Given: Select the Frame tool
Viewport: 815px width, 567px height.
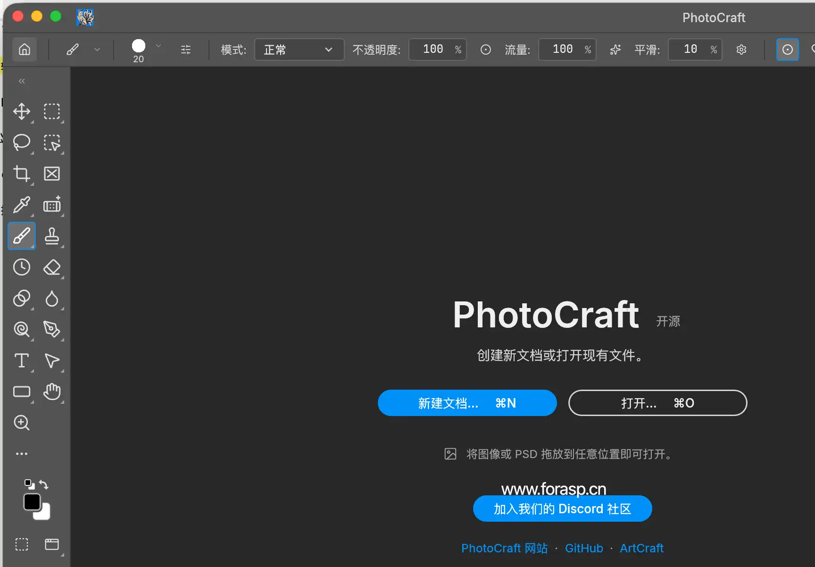Looking at the screenshot, I should (x=52, y=174).
